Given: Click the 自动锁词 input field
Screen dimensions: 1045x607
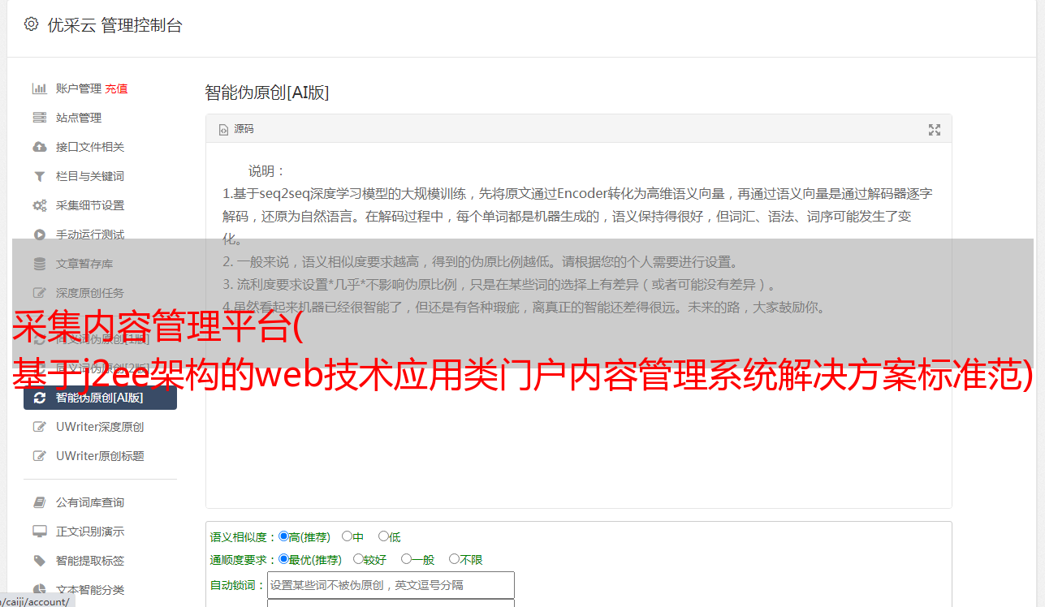Looking at the screenshot, I should (x=391, y=585).
